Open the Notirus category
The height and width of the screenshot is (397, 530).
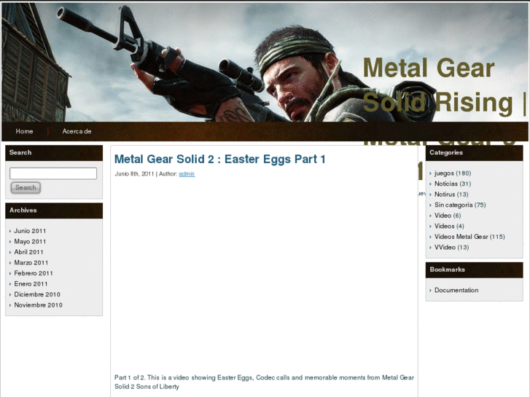pyautogui.click(x=445, y=194)
